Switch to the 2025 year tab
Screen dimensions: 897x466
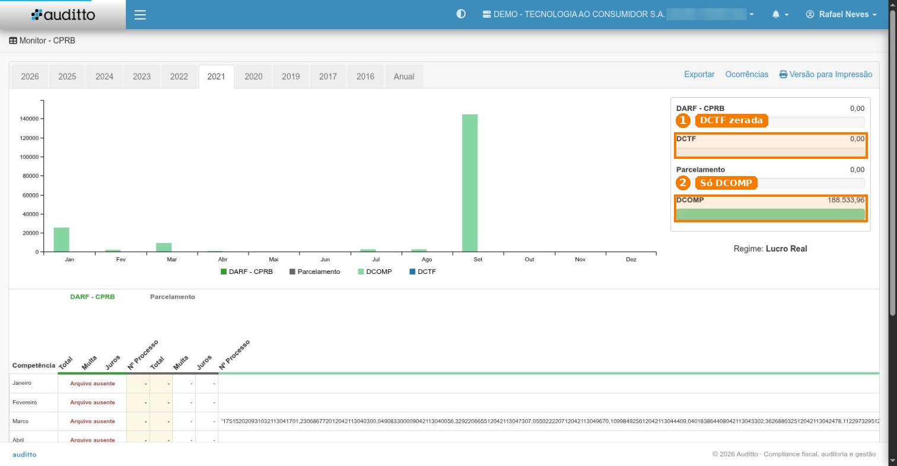click(67, 76)
